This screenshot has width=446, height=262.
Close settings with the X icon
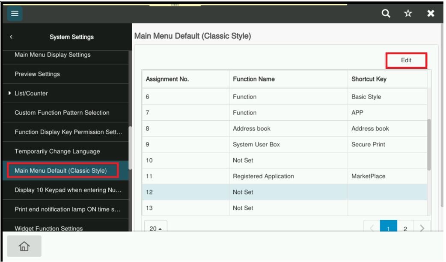pos(431,14)
